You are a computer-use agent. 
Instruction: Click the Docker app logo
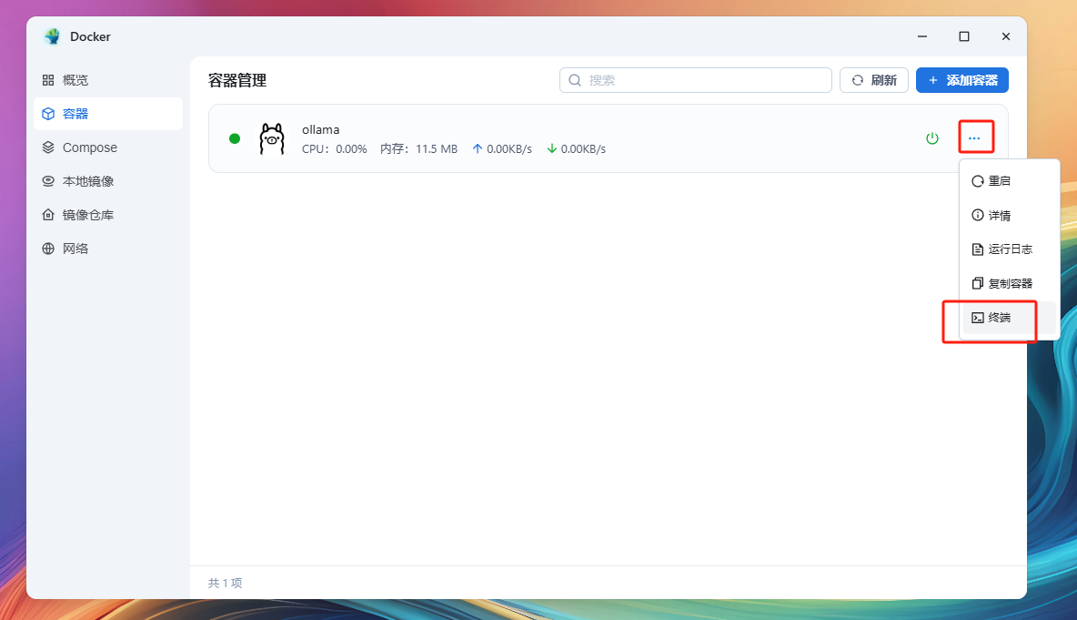52,36
